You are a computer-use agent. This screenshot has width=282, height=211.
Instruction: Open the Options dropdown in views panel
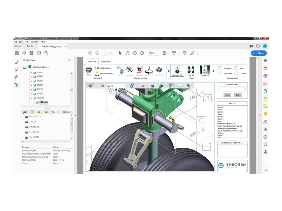(67, 112)
